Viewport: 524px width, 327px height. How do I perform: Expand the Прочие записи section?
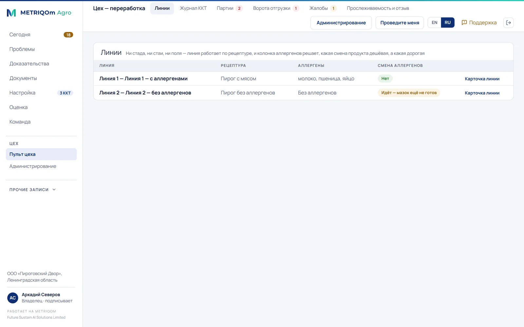[x=33, y=190]
